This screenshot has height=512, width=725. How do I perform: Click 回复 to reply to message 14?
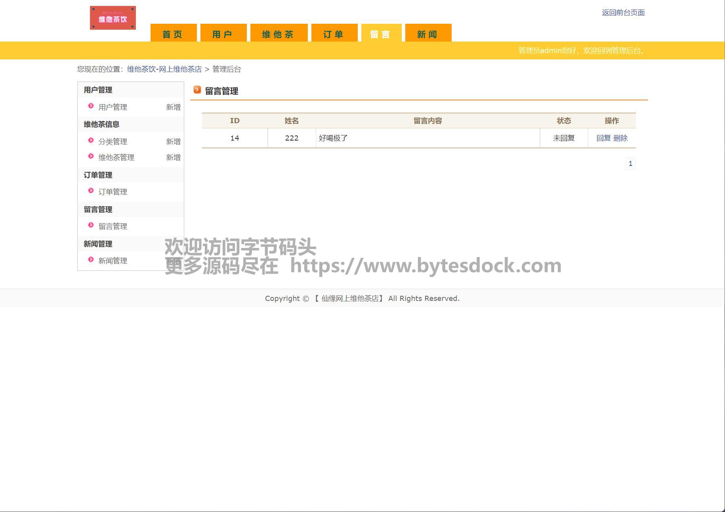(x=603, y=138)
